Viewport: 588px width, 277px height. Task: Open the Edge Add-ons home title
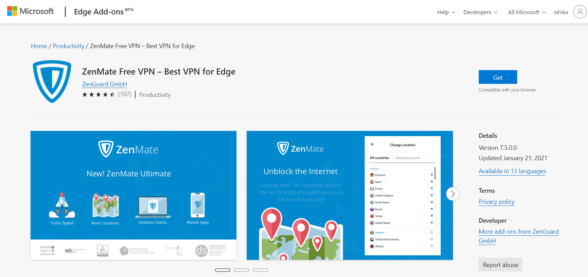tap(104, 12)
